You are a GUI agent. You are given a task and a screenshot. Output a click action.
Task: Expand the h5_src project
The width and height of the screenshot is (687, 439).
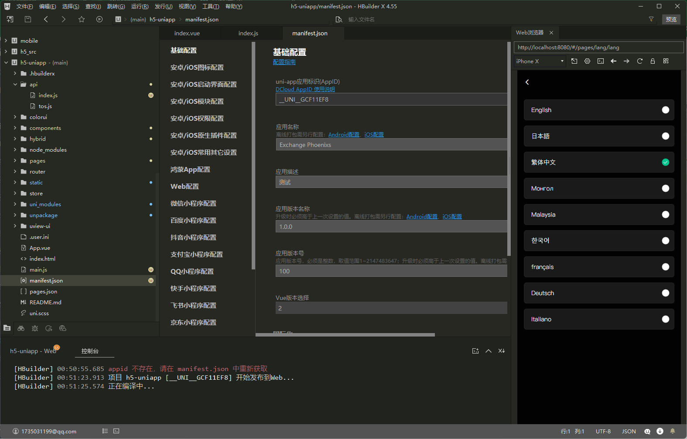point(6,51)
